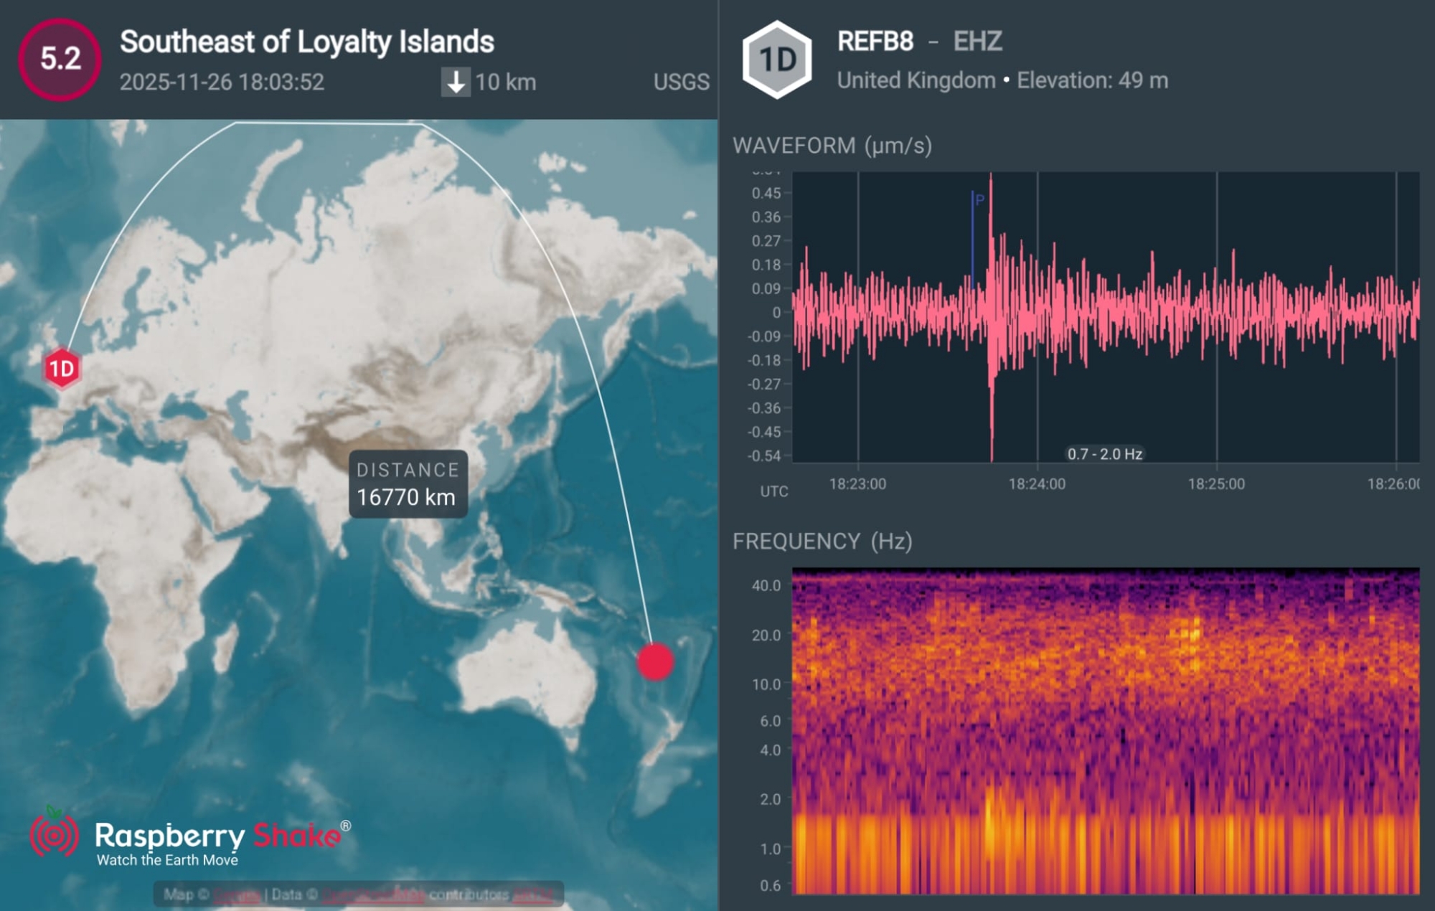Click the red earthquake epicenter dot
Image resolution: width=1435 pixels, height=911 pixels.
(x=655, y=661)
